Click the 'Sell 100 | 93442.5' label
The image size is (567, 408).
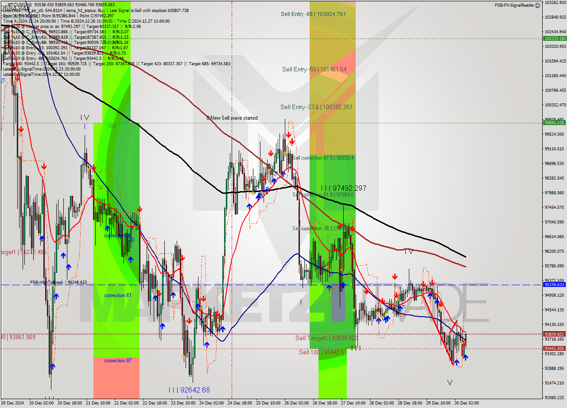point(321,352)
